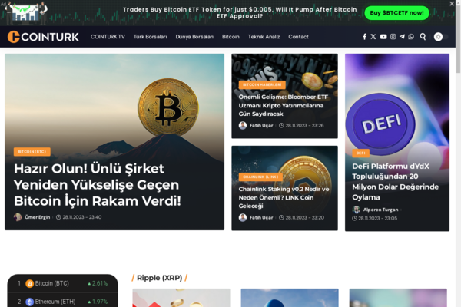Open the YouTube channel icon
Screen dimensions: 461x307
click(x=383, y=37)
